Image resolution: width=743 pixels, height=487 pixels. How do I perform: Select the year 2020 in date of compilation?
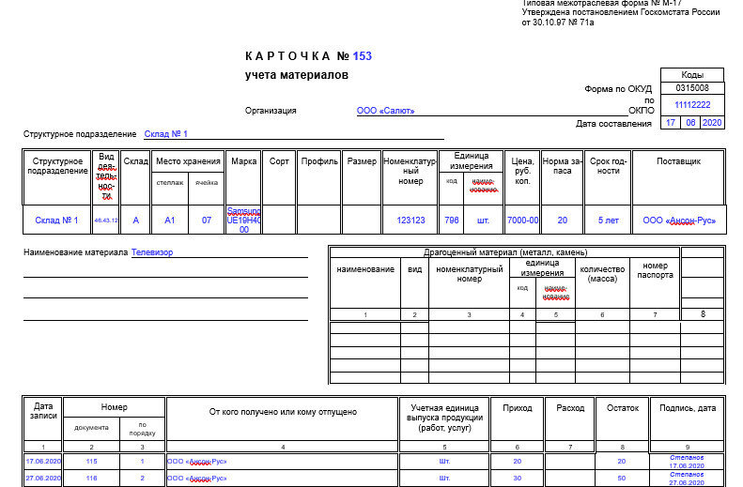[712, 123]
